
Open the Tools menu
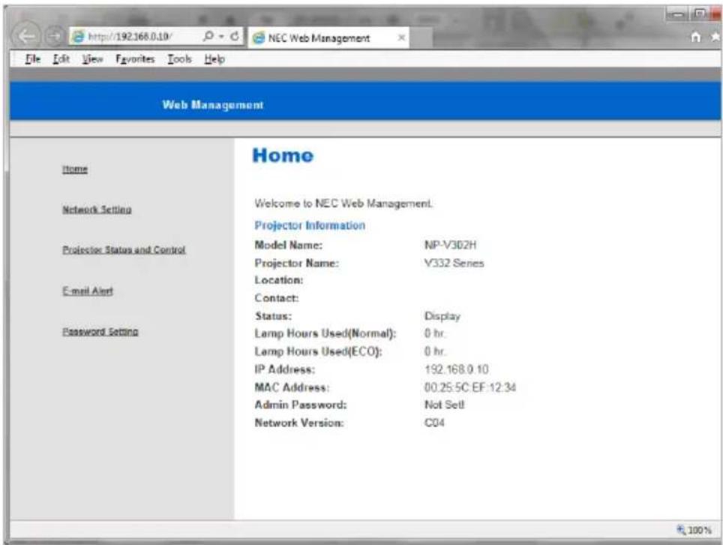pyautogui.click(x=179, y=59)
